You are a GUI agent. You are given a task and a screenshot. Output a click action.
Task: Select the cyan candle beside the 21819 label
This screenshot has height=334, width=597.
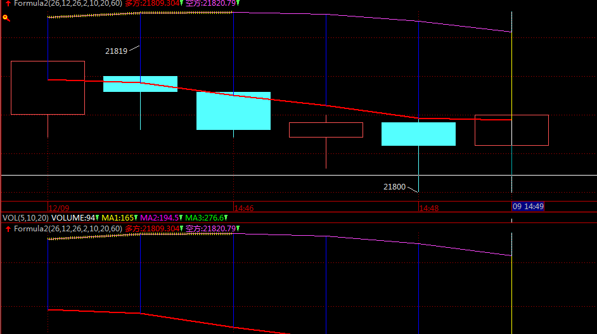point(141,84)
